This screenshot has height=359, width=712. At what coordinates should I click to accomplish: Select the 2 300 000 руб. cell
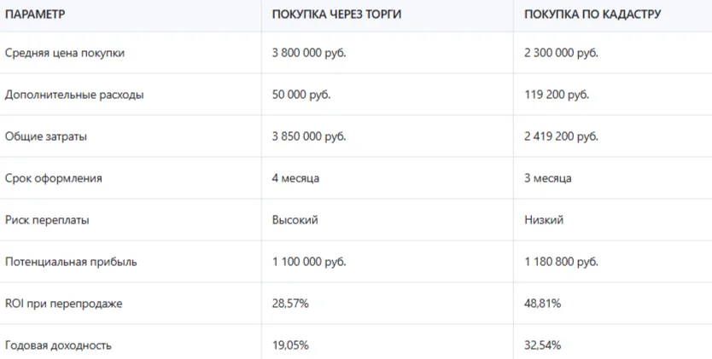(x=561, y=53)
